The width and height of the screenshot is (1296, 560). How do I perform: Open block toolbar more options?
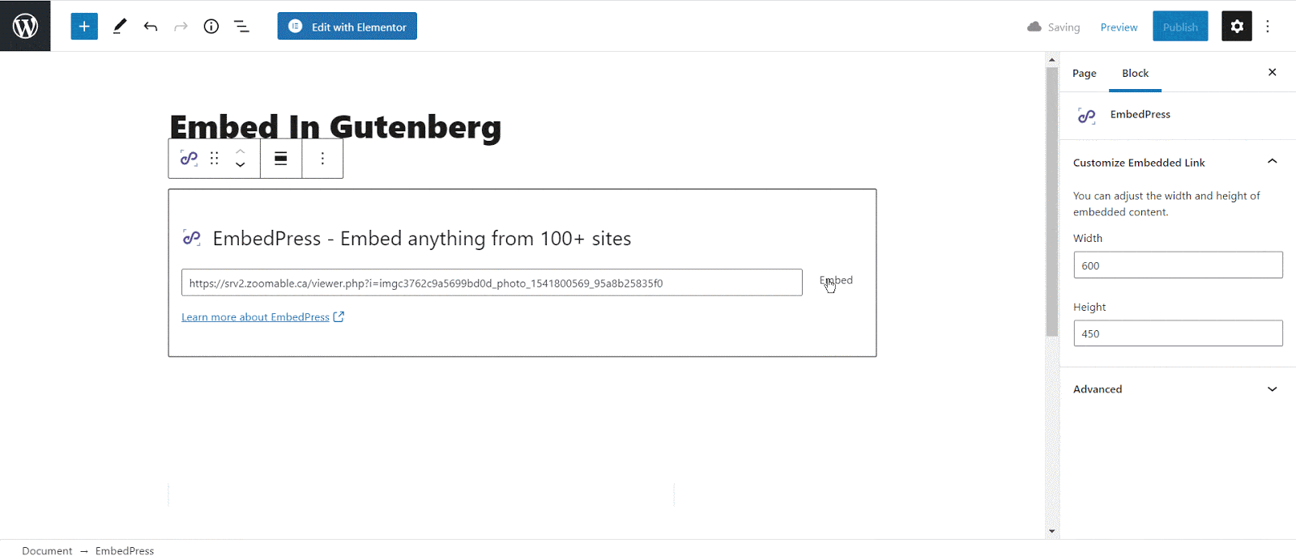pyautogui.click(x=322, y=159)
